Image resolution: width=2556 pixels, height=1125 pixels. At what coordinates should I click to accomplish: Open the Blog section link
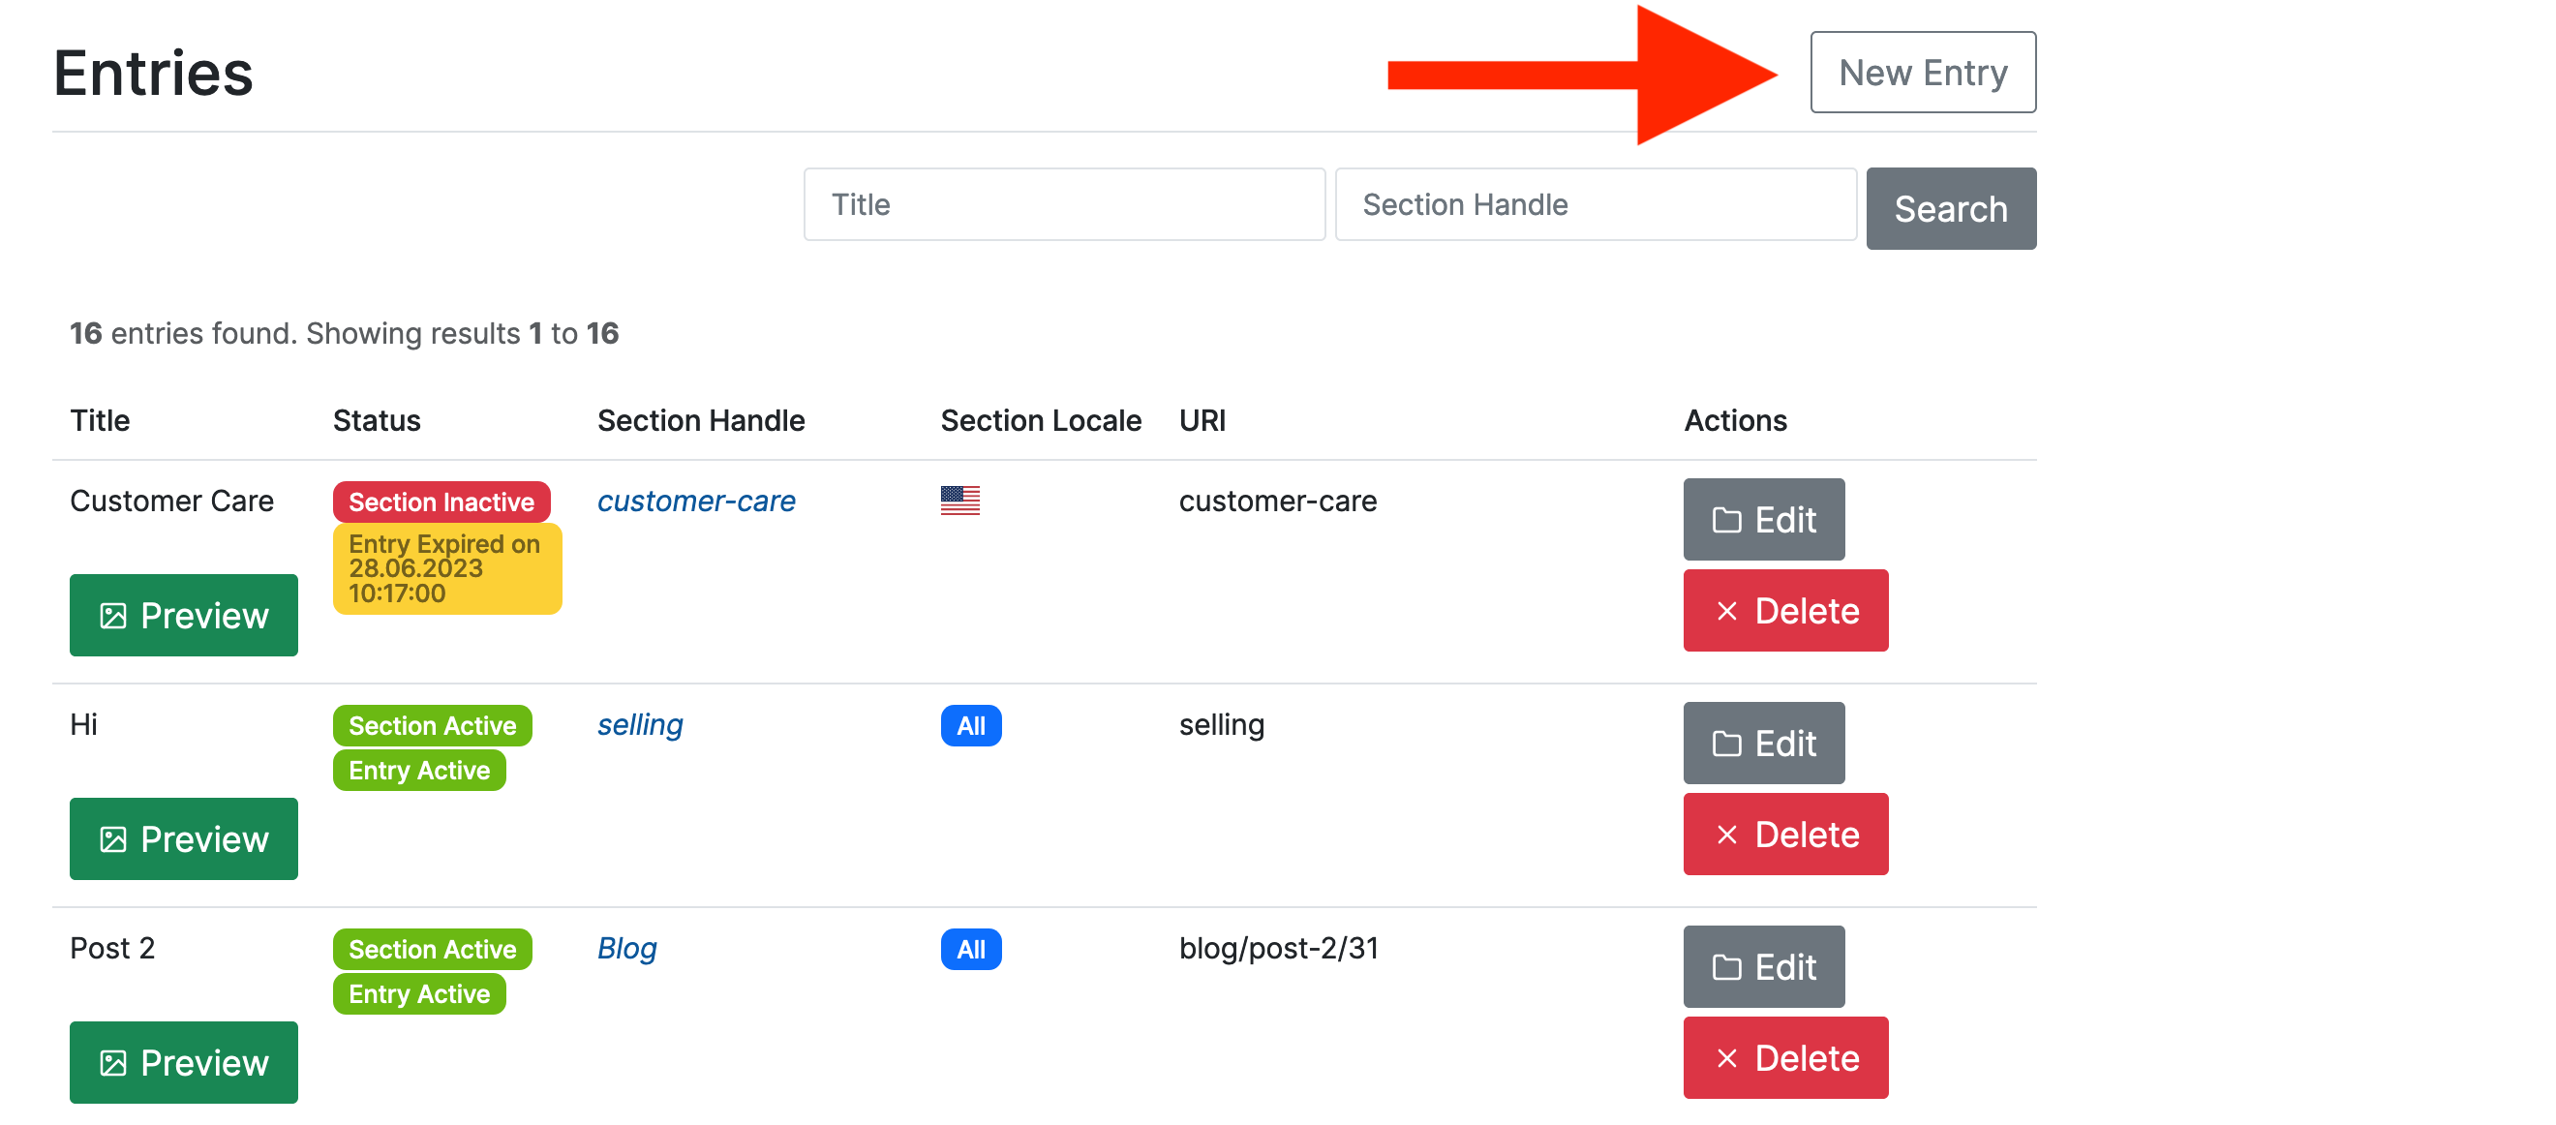[x=626, y=949]
